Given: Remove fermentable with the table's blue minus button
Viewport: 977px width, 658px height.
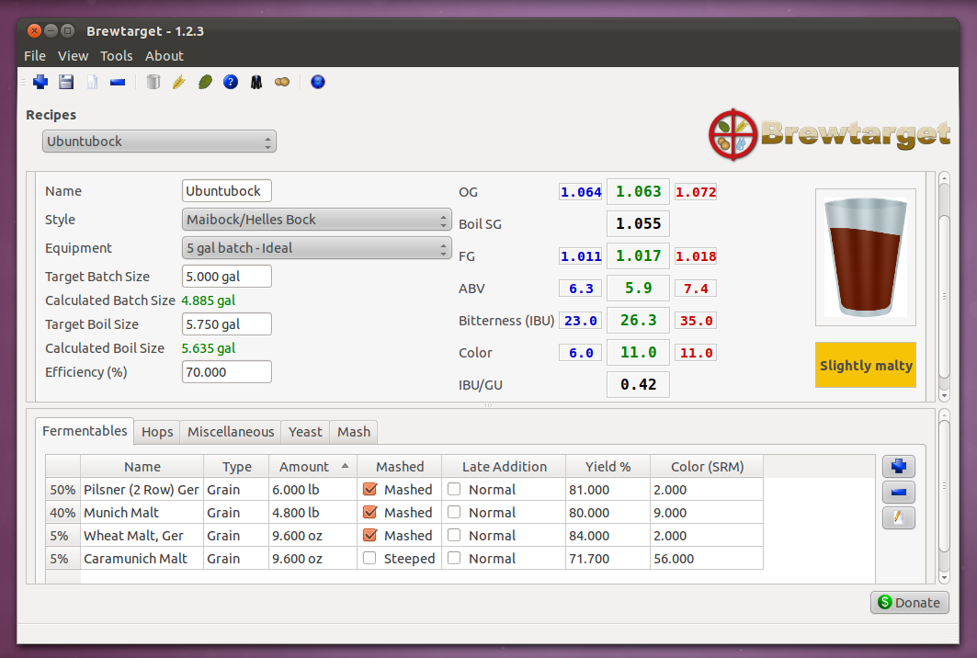Looking at the screenshot, I should point(899,493).
